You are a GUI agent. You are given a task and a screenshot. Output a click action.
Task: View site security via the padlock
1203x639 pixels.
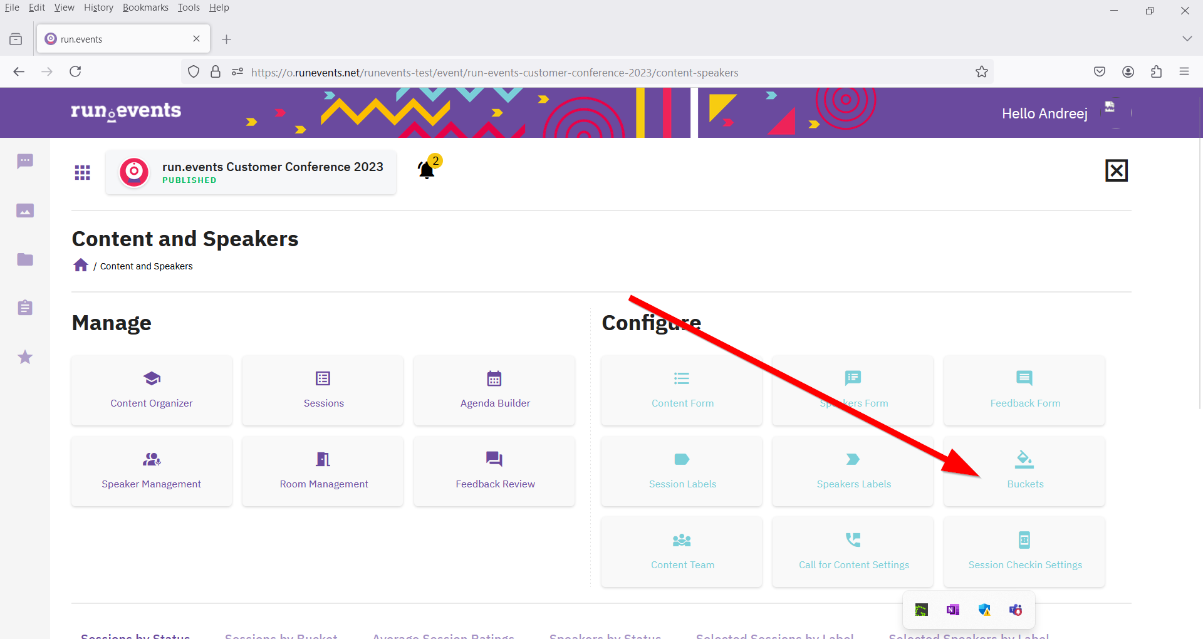tap(216, 72)
